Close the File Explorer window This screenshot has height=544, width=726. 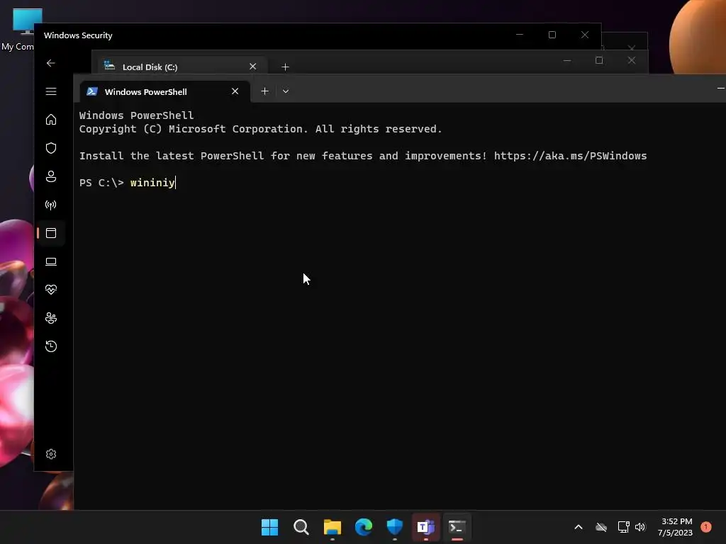(632, 61)
